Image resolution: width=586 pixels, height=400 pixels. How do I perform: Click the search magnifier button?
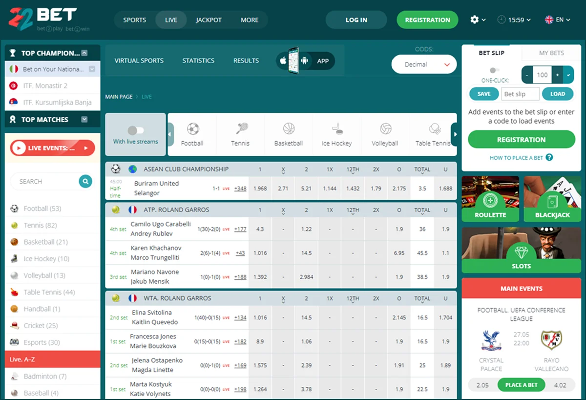85,182
